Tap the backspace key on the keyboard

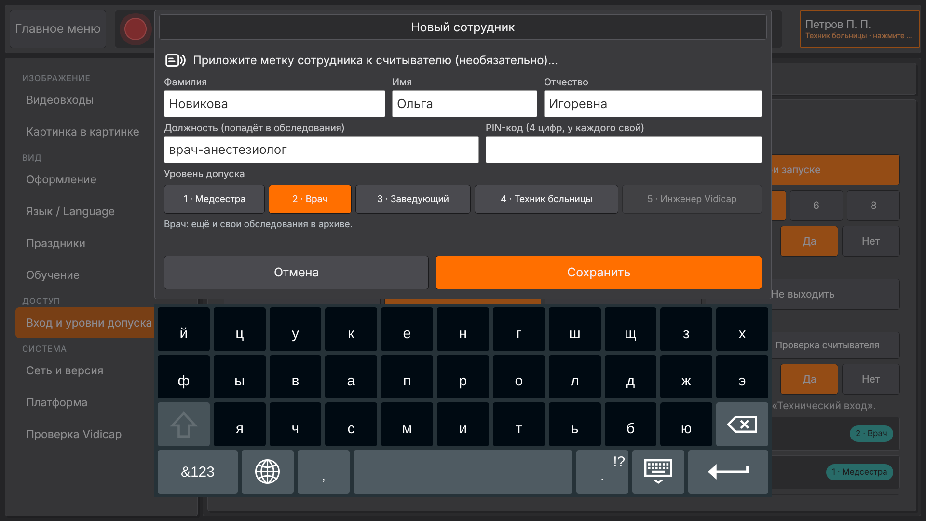(742, 425)
